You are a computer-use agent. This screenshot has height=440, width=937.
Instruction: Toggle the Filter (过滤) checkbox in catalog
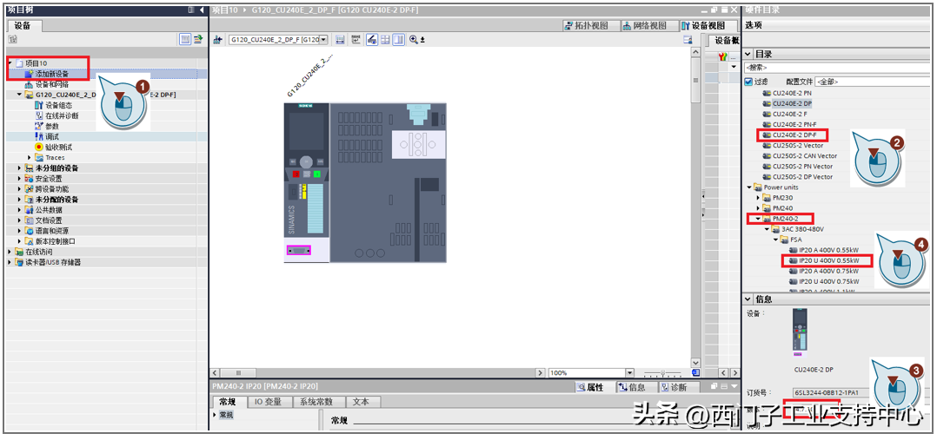click(748, 82)
